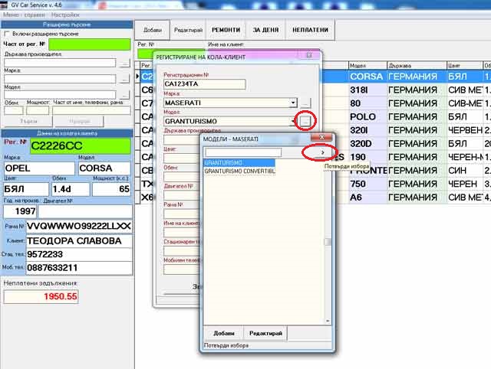Enable the extended search checkbox
Viewport: 491px width, 369px height.
7,34
